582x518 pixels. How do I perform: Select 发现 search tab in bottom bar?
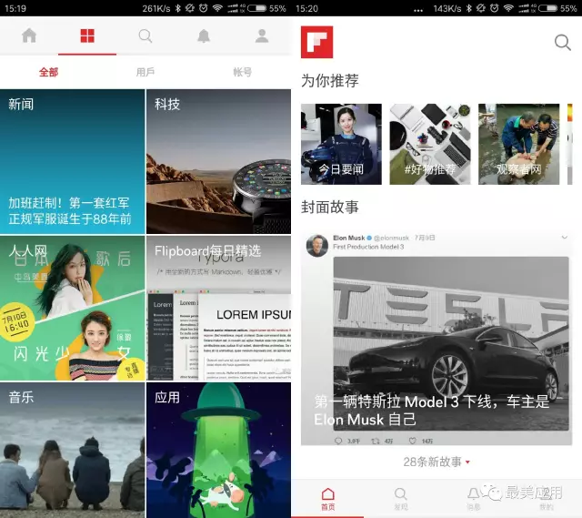[400, 499]
